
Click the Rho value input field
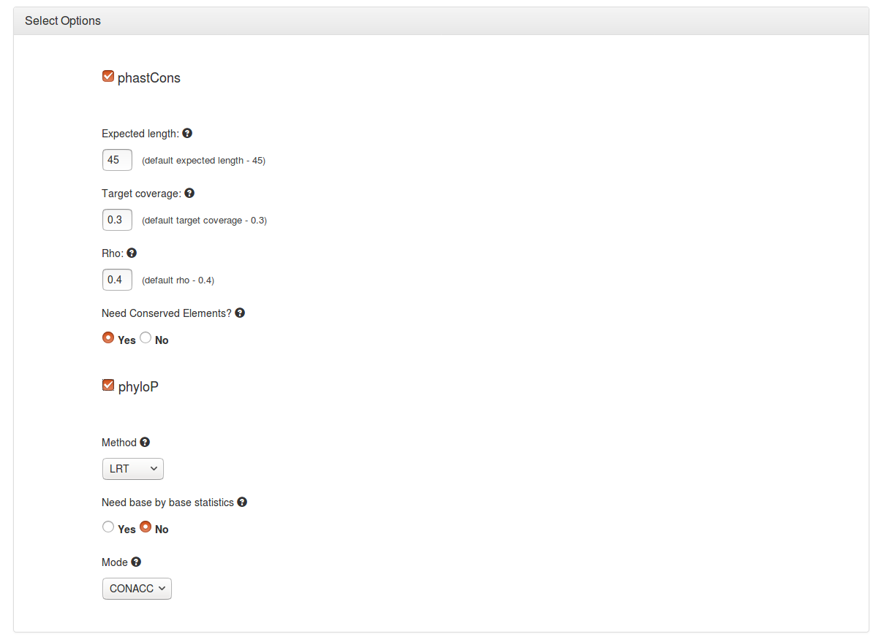pos(117,280)
